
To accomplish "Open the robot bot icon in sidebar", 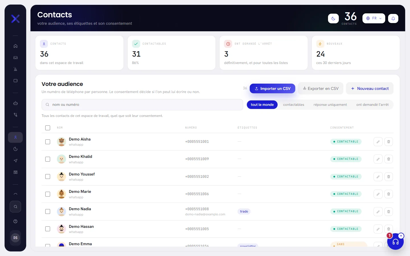I will pyautogui.click(x=15, y=103).
